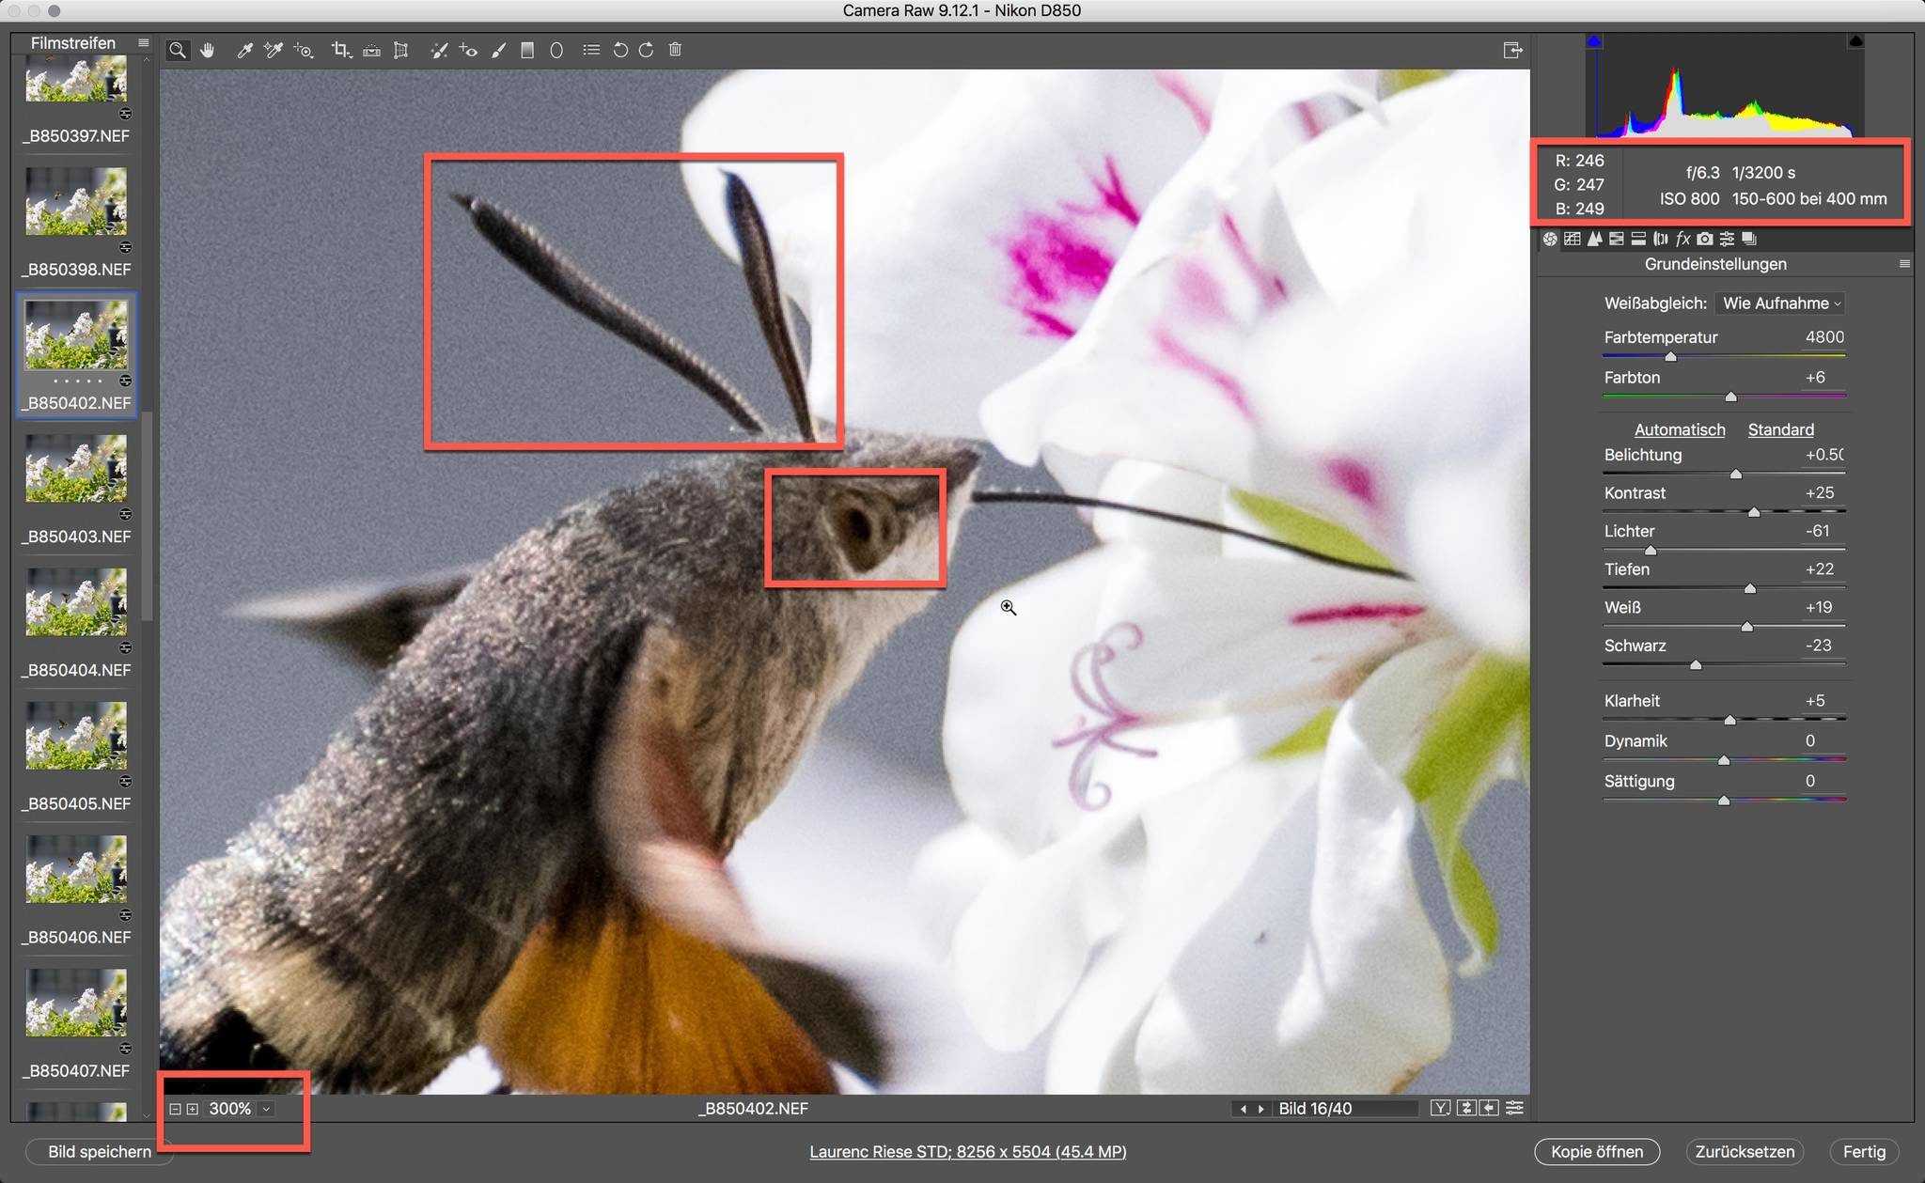Select thumbnail _B850403.NEF in filmstrip
Image resolution: width=1925 pixels, height=1183 pixels.
pyautogui.click(x=76, y=468)
